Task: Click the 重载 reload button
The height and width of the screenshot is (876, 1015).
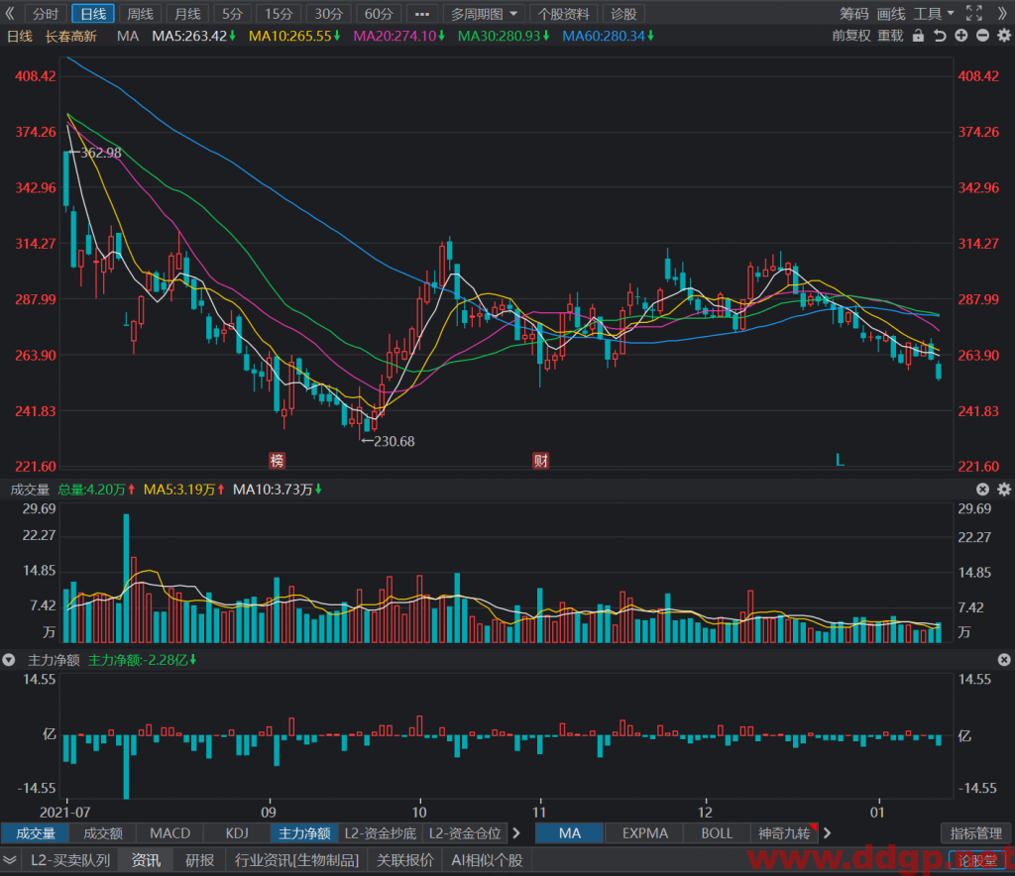Action: (890, 36)
